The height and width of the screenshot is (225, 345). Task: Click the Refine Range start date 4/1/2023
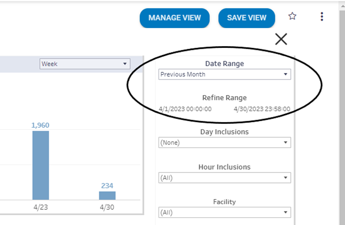pos(185,109)
